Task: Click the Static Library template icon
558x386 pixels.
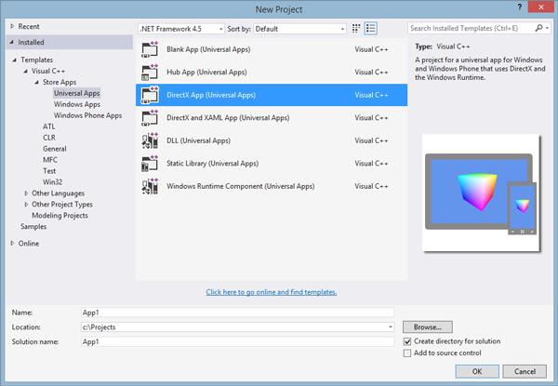Action: click(150, 164)
